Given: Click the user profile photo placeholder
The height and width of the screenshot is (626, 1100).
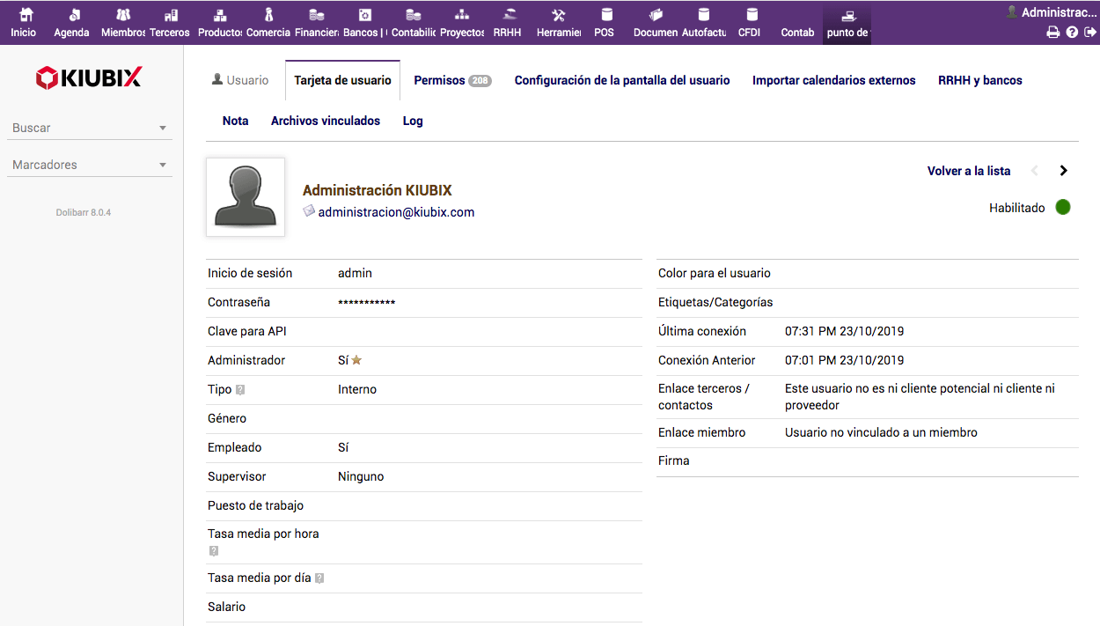Looking at the screenshot, I should (246, 197).
